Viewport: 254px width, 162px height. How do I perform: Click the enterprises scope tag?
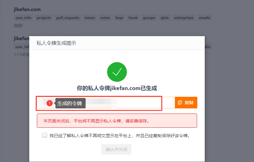184,18
